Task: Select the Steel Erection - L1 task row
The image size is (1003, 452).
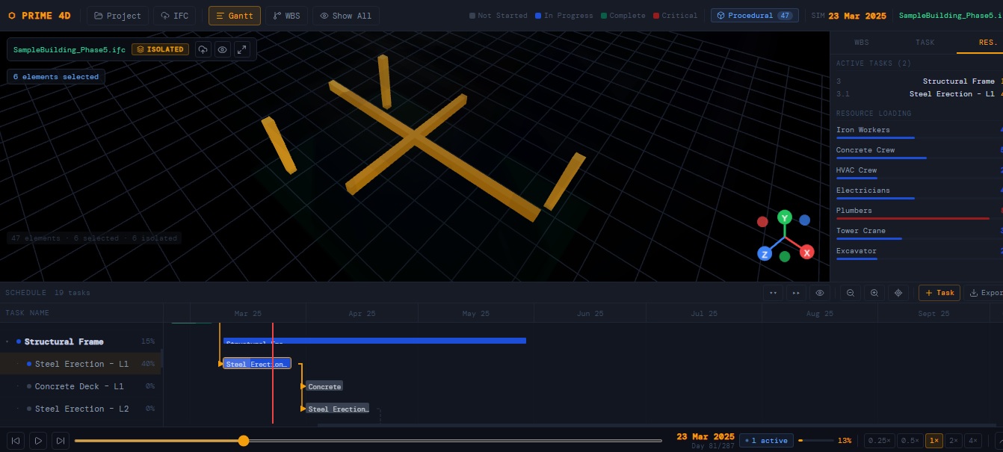Action: 81,364
